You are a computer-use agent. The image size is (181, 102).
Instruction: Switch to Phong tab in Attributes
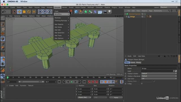pyautogui.click(x=138, y=63)
